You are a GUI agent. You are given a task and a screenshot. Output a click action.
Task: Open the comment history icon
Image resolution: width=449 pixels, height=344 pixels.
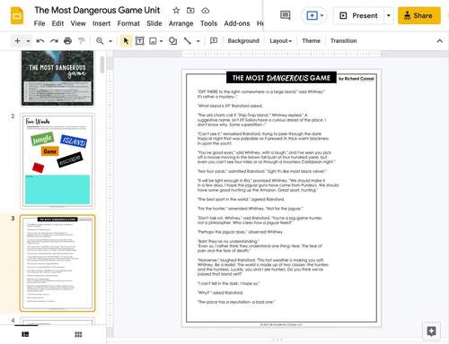point(285,15)
